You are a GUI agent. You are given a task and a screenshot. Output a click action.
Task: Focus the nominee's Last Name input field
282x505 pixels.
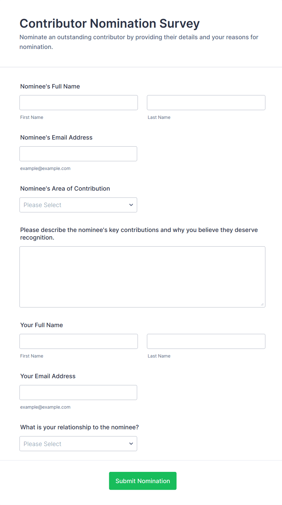[206, 103]
